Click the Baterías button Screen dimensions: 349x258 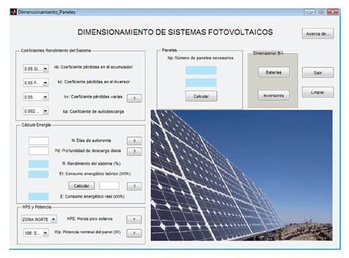tap(274, 72)
